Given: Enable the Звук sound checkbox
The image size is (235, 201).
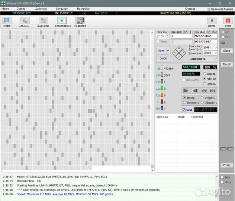Looking at the screenshot, I should click(x=222, y=178).
